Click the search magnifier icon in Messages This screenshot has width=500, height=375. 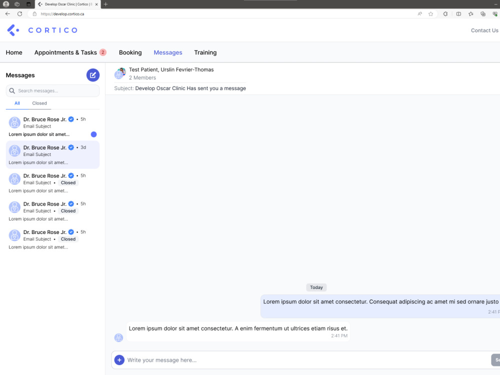[12, 91]
